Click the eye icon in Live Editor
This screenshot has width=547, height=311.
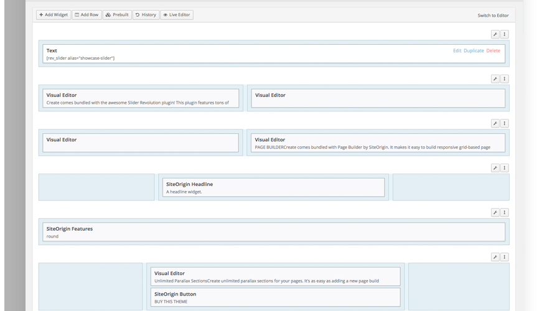click(x=166, y=15)
